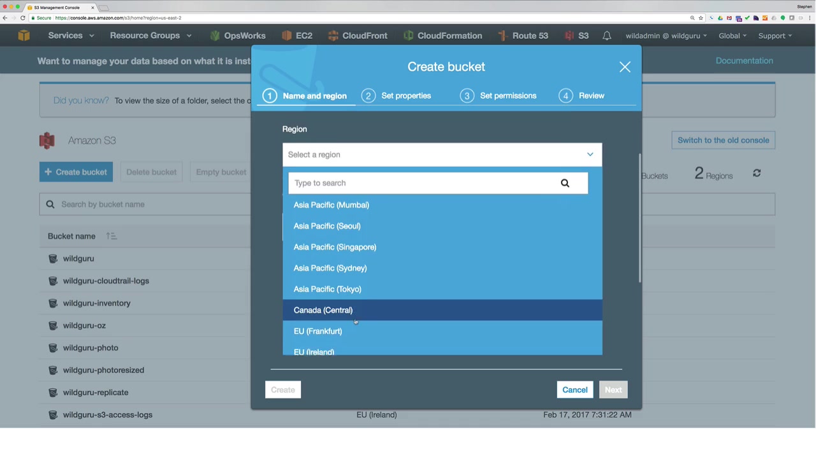Screen dimensions: 816x459
Task: Click the browser address bar URL
Action: [x=118, y=18]
